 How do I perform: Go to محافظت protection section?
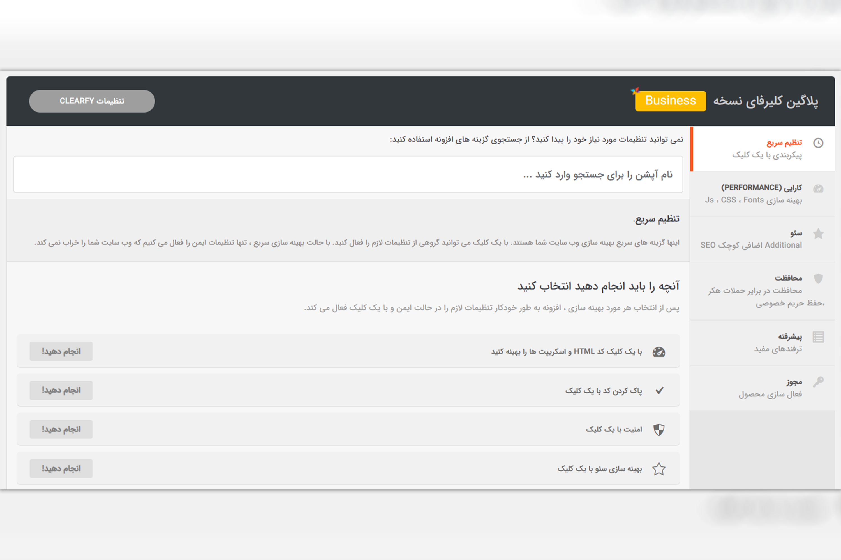coord(788,278)
